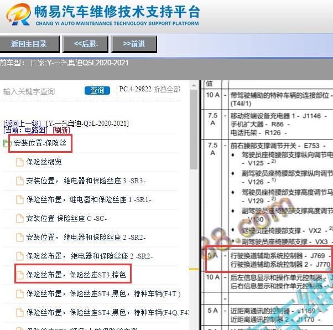333x330 pixels.
Task: Click document icon beside 保险丝座 1 -SR1- row
Action: (x=20, y=200)
